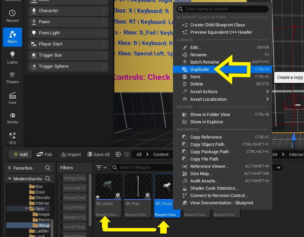Screen dimensions: 304x237
Task: Select Create Child Blueprint Class
Action: coord(217,25)
